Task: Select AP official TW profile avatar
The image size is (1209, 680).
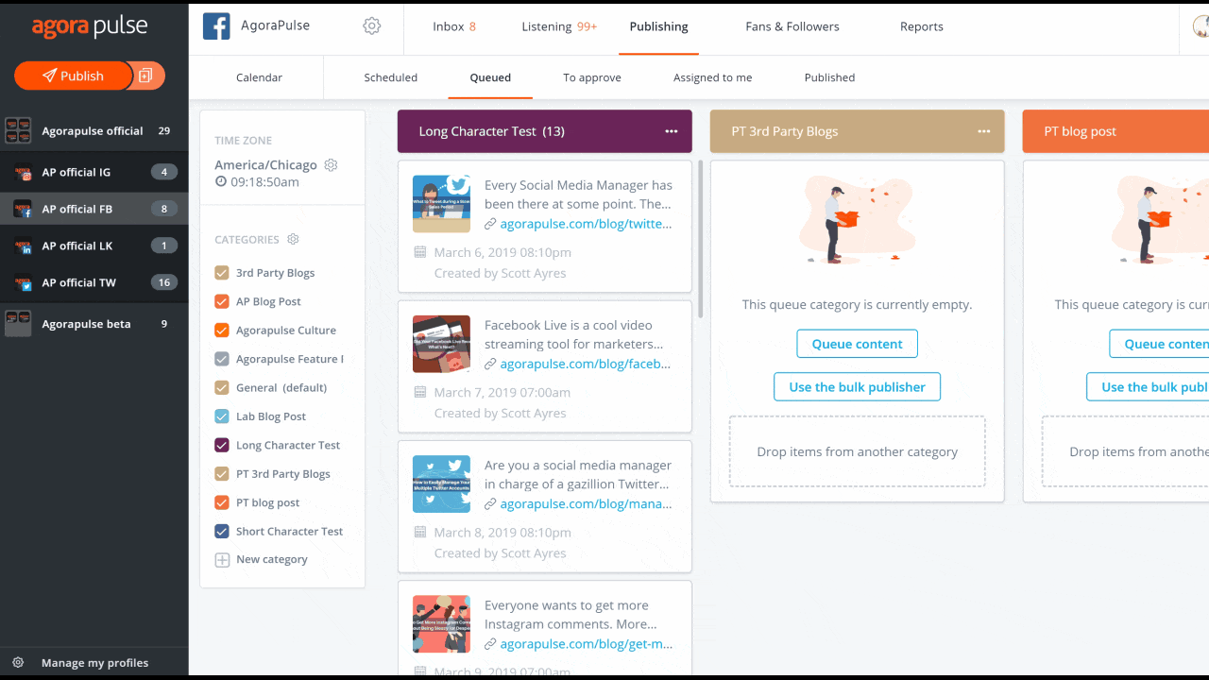Action: click(23, 282)
